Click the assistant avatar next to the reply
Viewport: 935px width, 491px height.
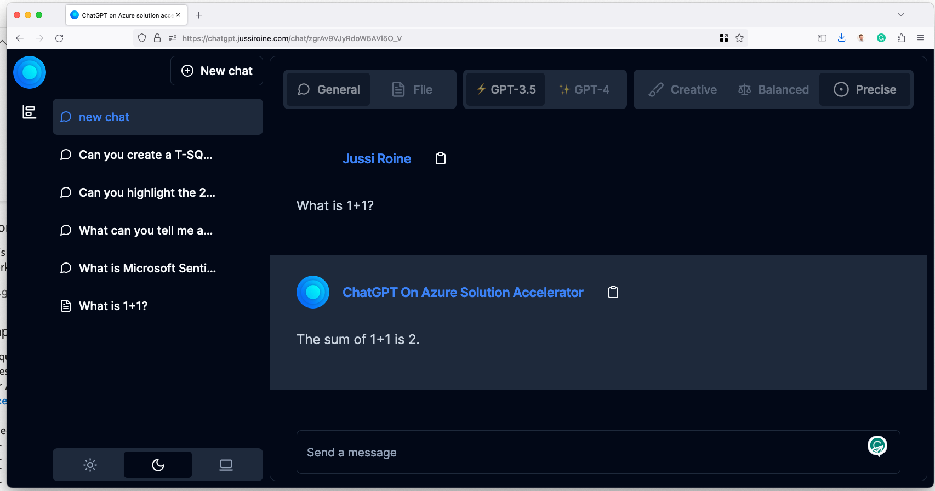pos(313,292)
